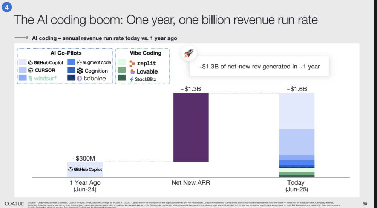Click the '~$1.6B' value label

(297, 89)
